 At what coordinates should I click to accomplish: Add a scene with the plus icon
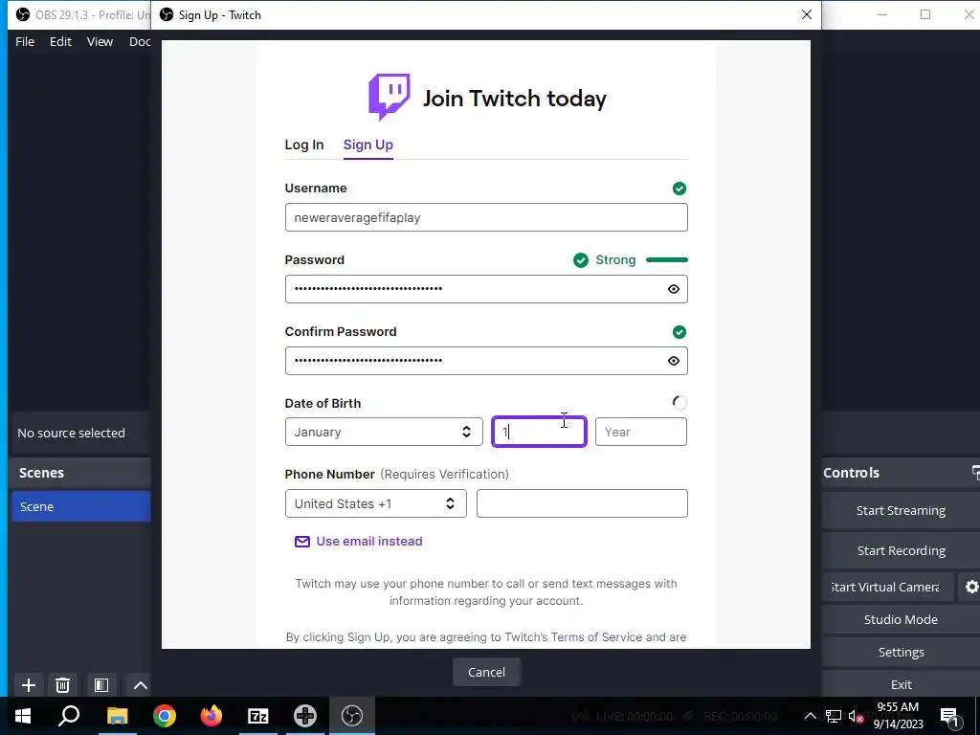[x=28, y=685]
